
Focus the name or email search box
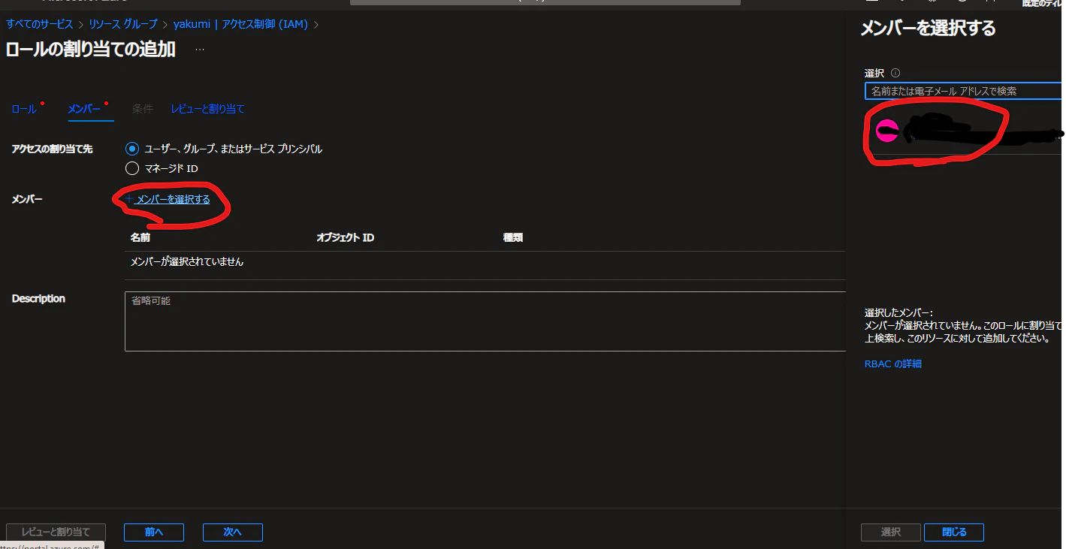click(965, 91)
